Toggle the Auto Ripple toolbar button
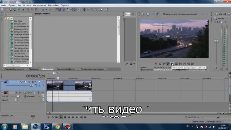231x130 pixels. coord(67,10)
